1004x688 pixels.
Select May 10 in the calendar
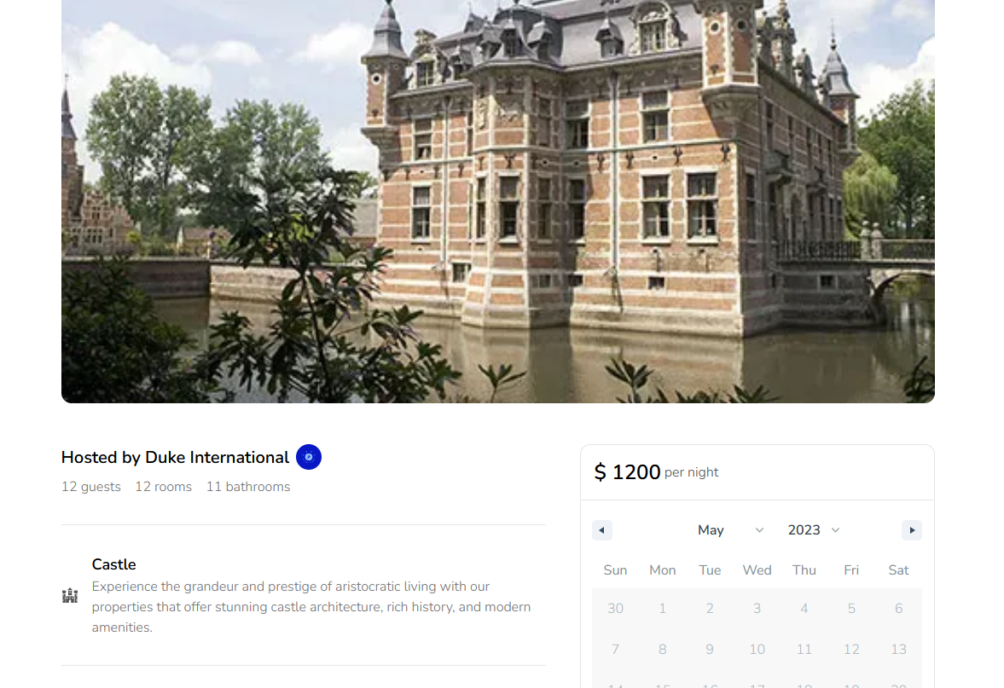pos(757,650)
